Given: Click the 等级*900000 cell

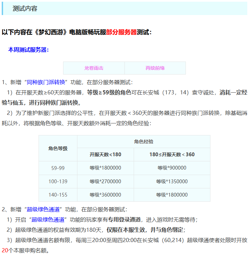Looking at the screenshot, I should click(172, 168).
